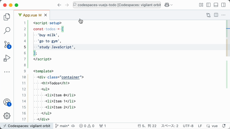
Task: Open Copilot dropdown chevron in title bar
Action: pos(171,5)
